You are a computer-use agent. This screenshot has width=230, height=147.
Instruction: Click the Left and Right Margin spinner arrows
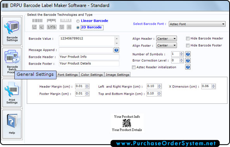(159, 86)
